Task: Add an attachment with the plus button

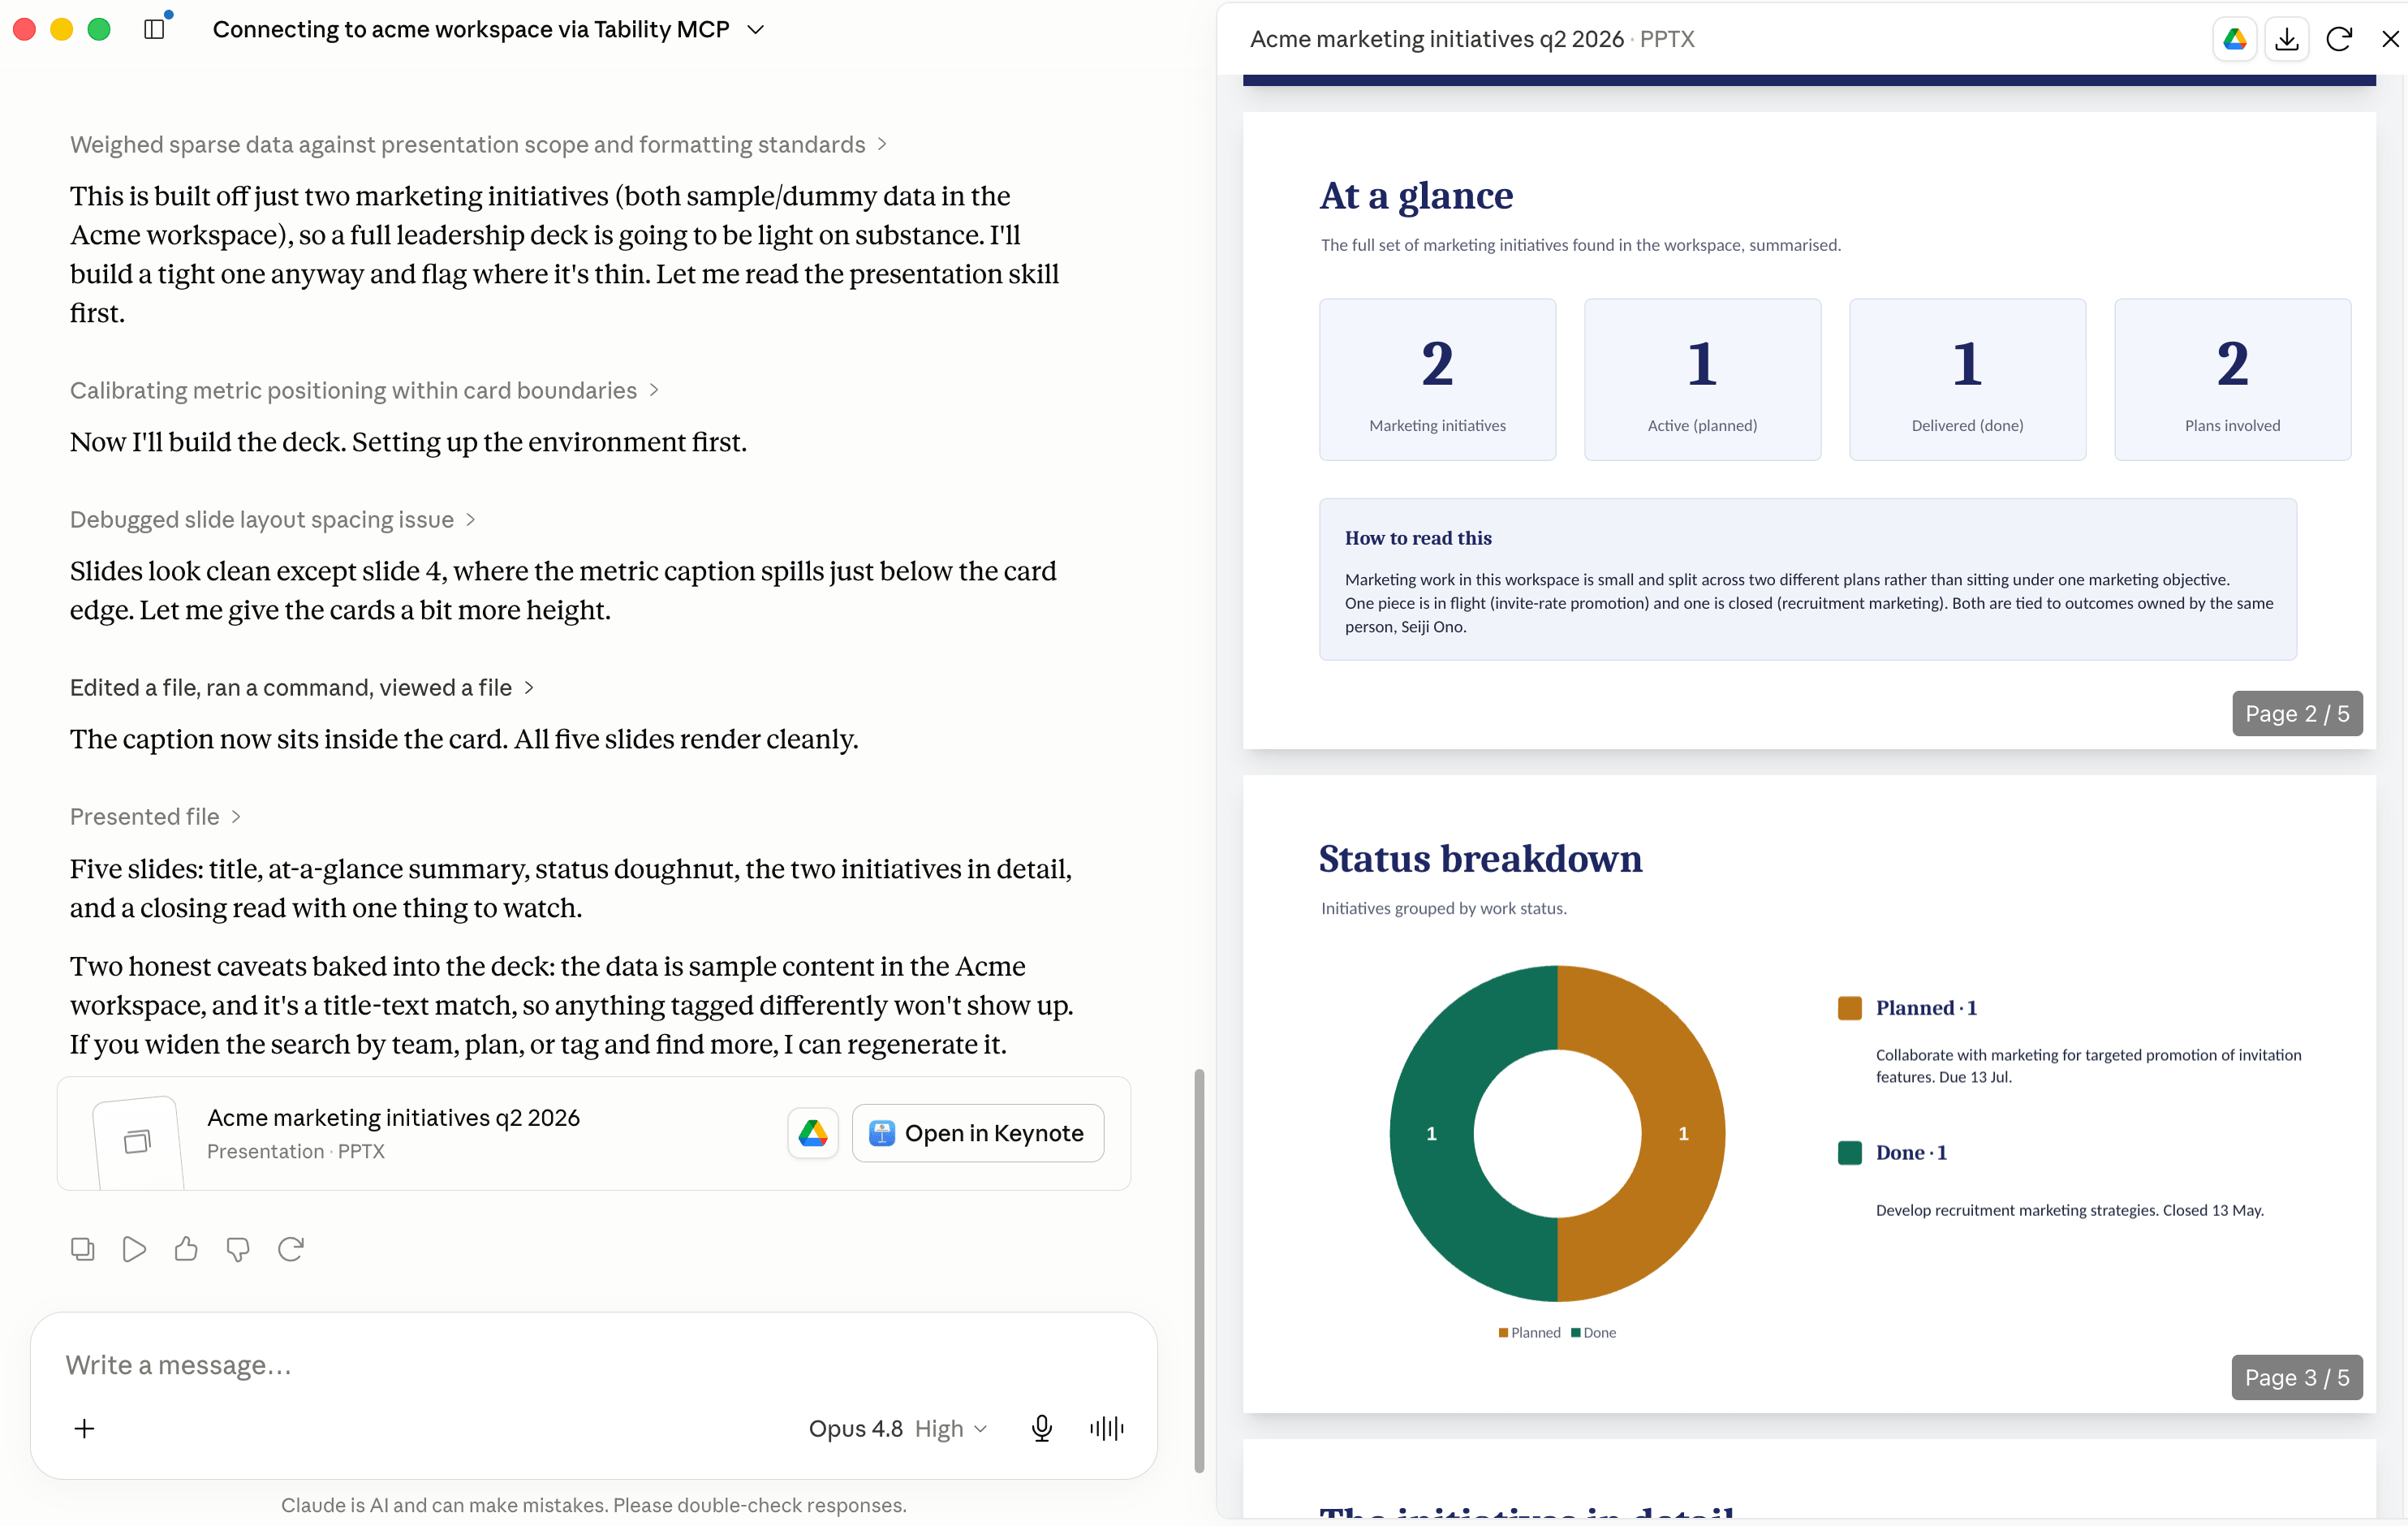Action: (85, 1428)
